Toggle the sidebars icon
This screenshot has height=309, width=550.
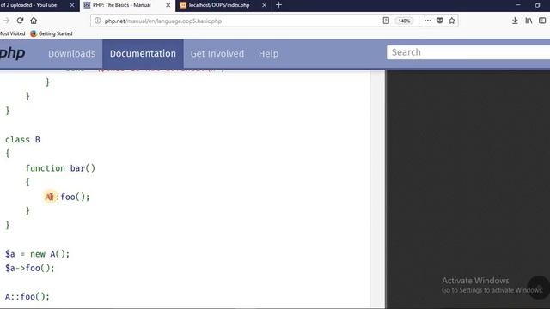coord(542,21)
